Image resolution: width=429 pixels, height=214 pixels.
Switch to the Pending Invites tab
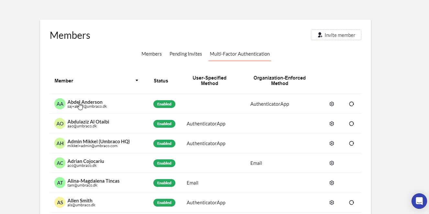tap(186, 54)
